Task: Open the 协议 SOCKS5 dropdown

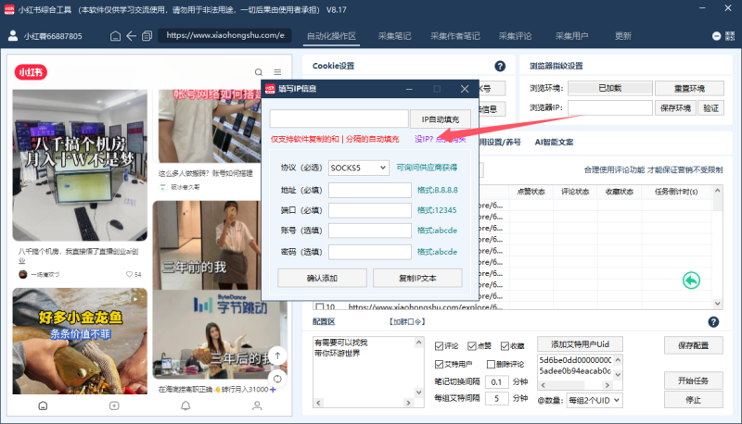Action: click(x=359, y=168)
